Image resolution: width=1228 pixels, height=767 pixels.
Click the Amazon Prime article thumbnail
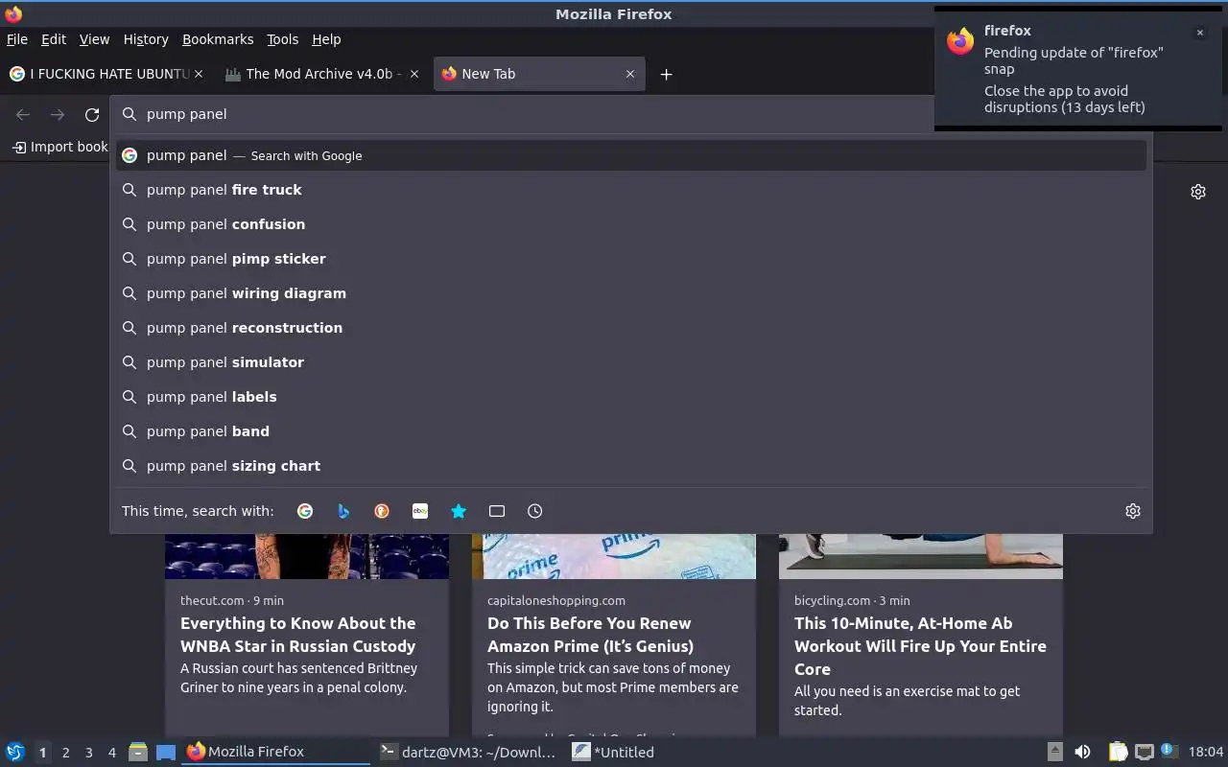point(614,556)
